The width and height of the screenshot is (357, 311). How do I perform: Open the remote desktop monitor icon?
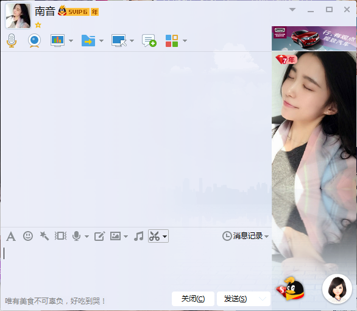tap(119, 41)
